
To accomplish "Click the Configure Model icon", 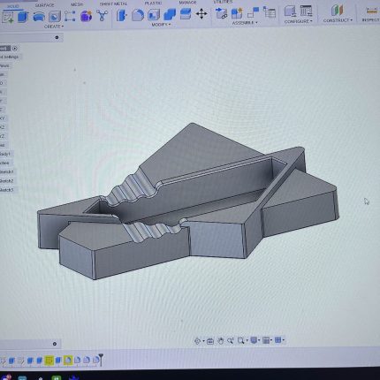I will [290, 11].
